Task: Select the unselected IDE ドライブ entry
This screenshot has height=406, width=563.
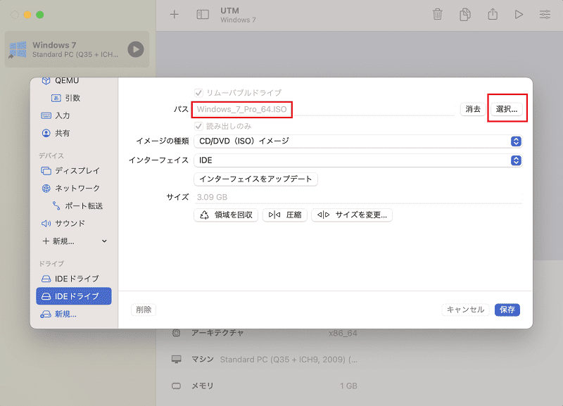Action: (74, 279)
